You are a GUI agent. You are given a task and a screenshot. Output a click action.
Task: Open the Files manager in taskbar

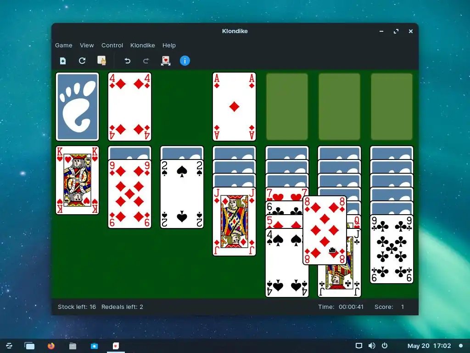pos(73,346)
